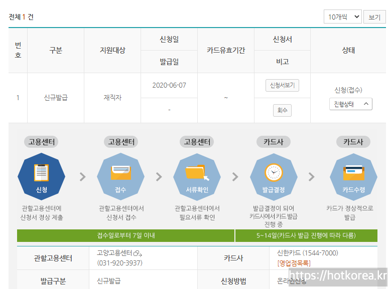Click the 온라인신청 value

[x=292, y=281]
